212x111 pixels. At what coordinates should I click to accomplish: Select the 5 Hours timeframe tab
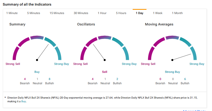click(121, 13)
